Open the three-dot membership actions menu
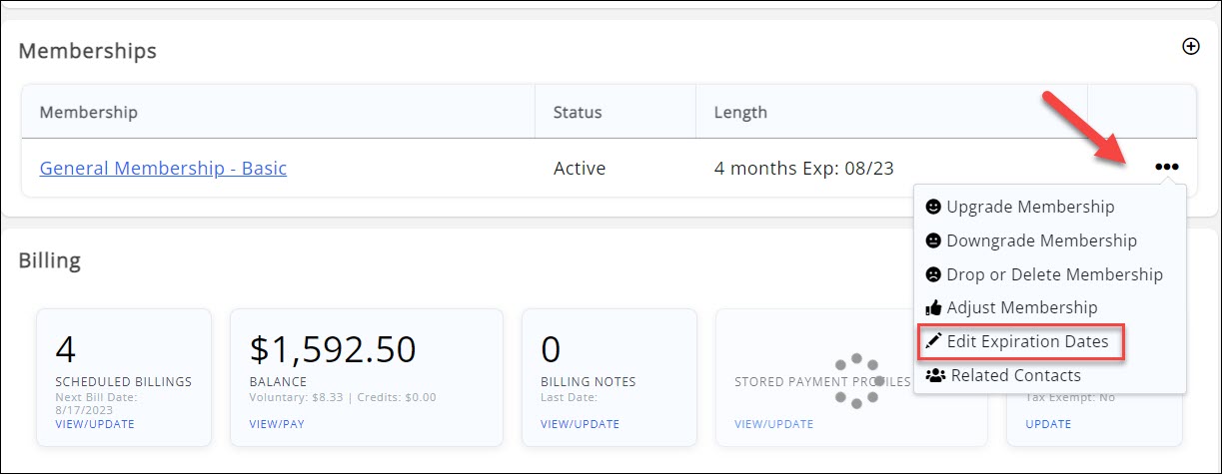This screenshot has height=474, width=1222. [x=1166, y=168]
